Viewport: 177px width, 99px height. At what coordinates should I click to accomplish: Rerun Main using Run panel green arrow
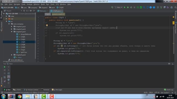coord(5,67)
